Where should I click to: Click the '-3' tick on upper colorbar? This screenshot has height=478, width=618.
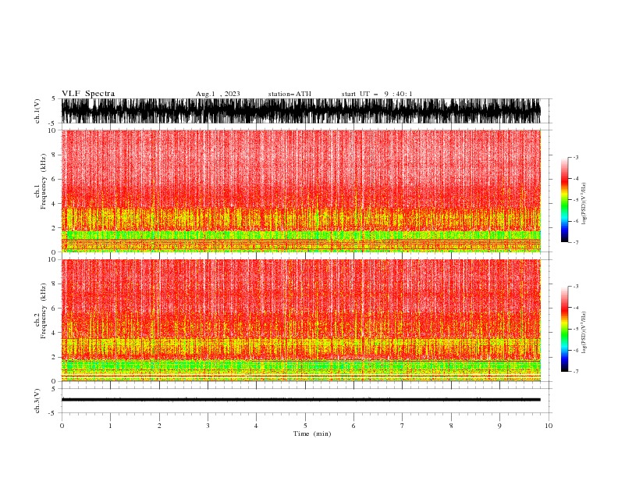576,157
